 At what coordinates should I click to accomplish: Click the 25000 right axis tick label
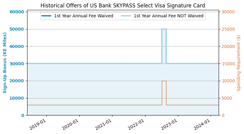click(228, 29)
